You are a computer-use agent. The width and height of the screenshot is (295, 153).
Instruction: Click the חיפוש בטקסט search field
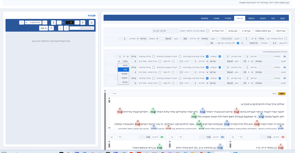click(82, 28)
